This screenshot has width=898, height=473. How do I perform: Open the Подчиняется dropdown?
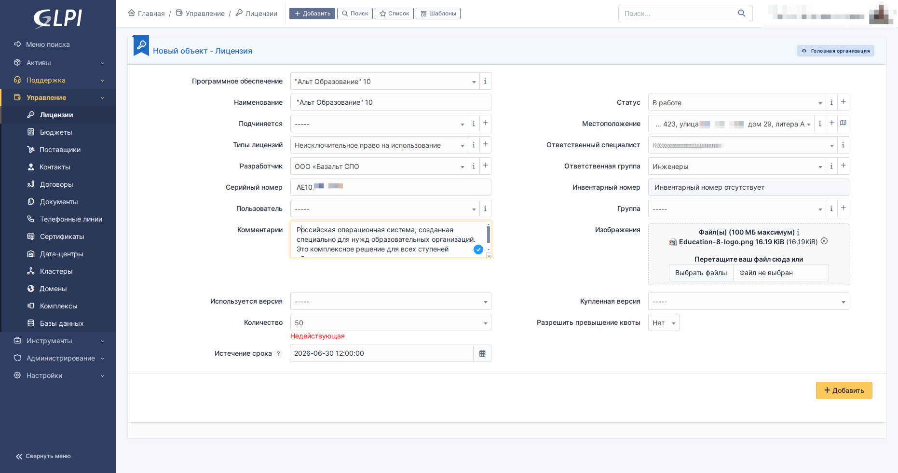tap(379, 124)
